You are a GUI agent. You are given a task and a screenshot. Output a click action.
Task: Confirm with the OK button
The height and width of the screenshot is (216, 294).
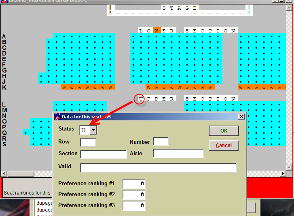224,131
